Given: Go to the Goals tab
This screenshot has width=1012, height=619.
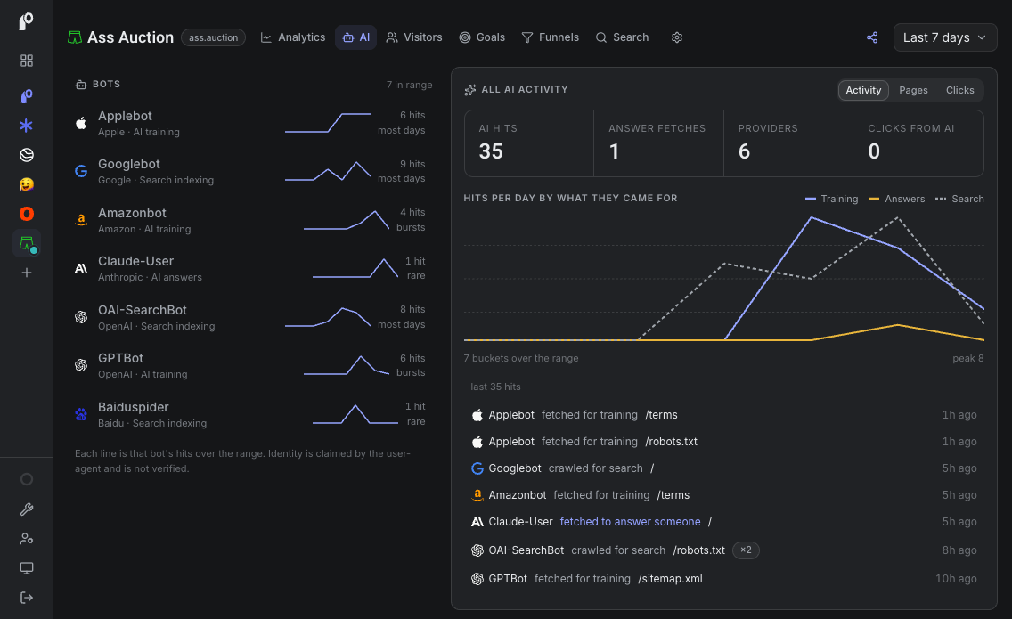Looking at the screenshot, I should point(482,37).
